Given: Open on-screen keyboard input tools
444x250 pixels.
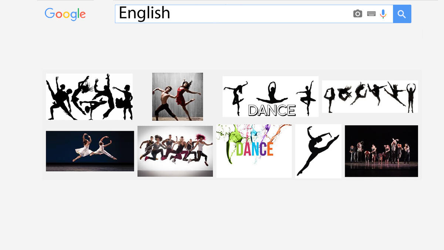Looking at the screenshot, I should (x=371, y=13).
